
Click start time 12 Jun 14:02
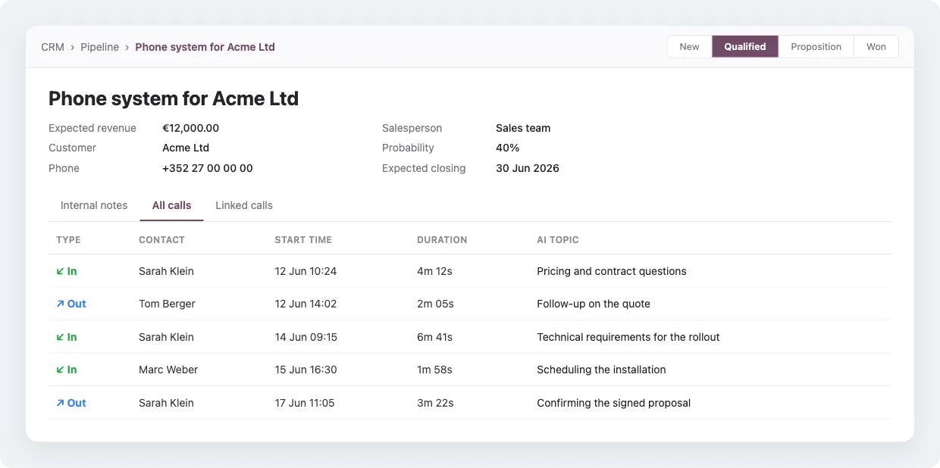coord(305,304)
